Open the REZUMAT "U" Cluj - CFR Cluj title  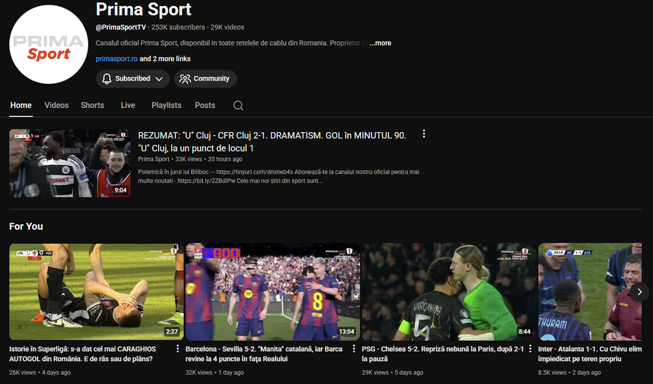point(272,142)
